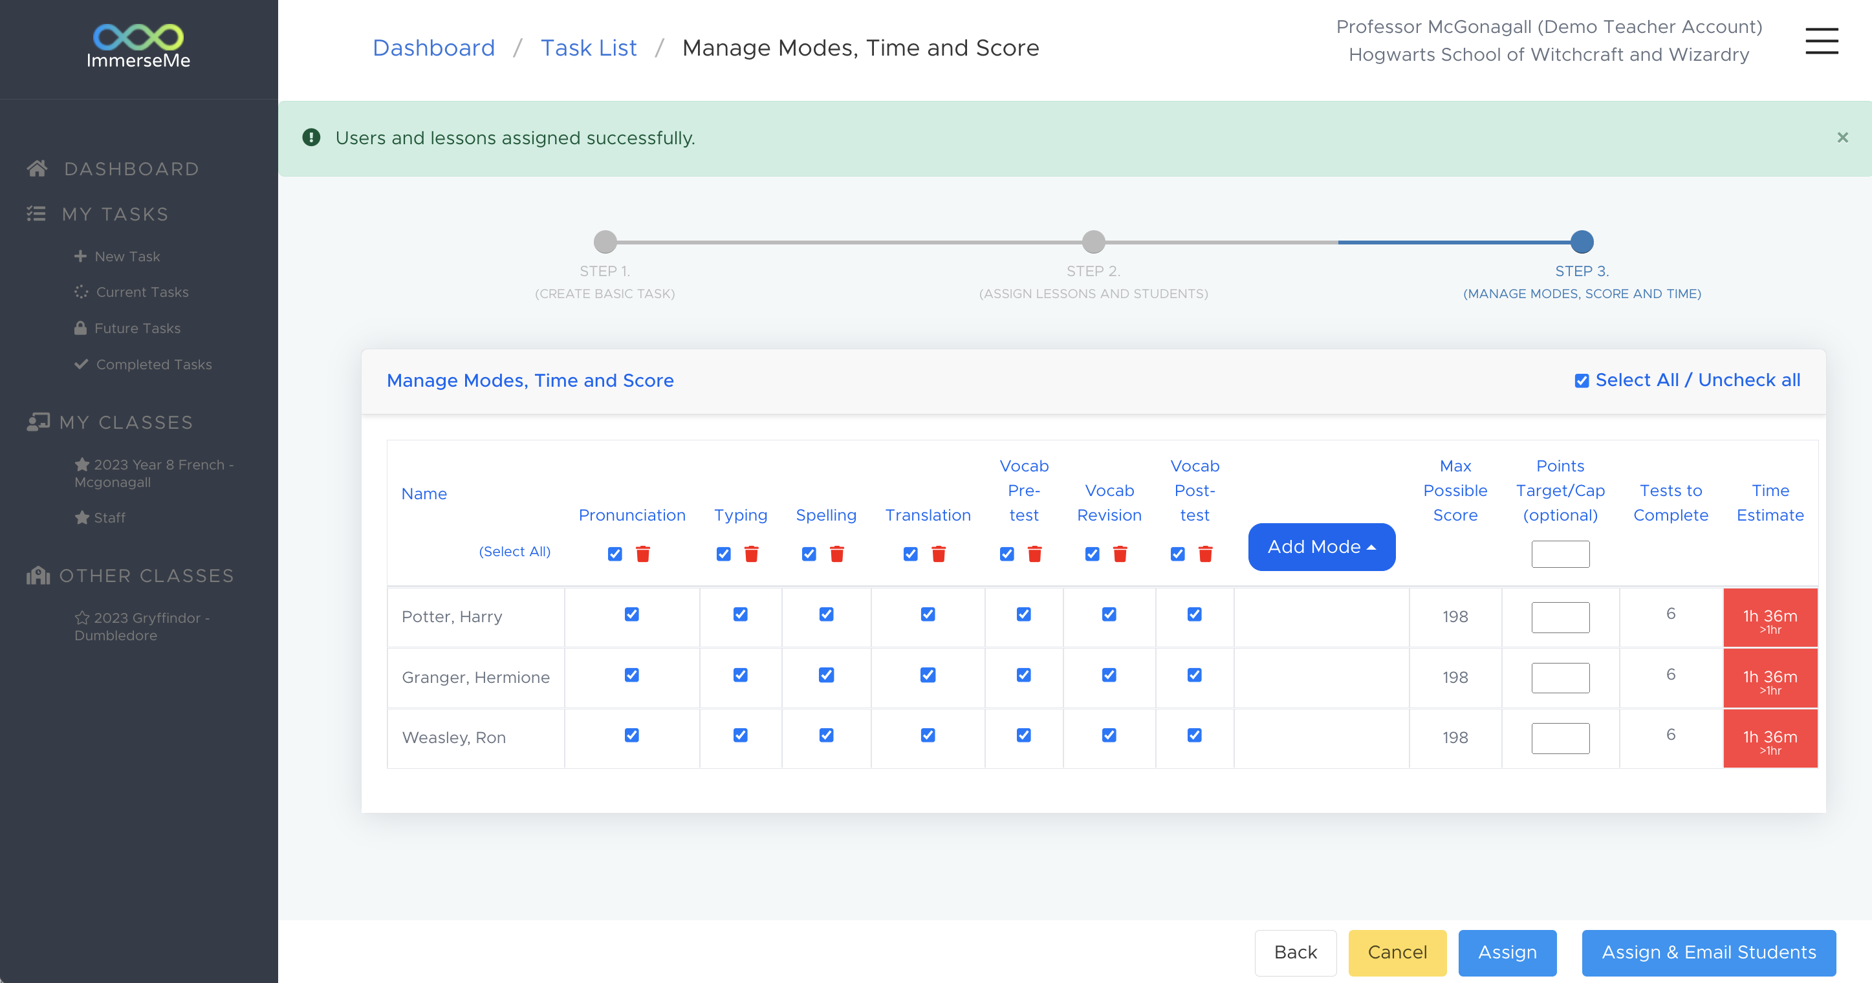Image resolution: width=1872 pixels, height=983 pixels.
Task: Click the My Classes teacher icon
Action: [x=38, y=422]
